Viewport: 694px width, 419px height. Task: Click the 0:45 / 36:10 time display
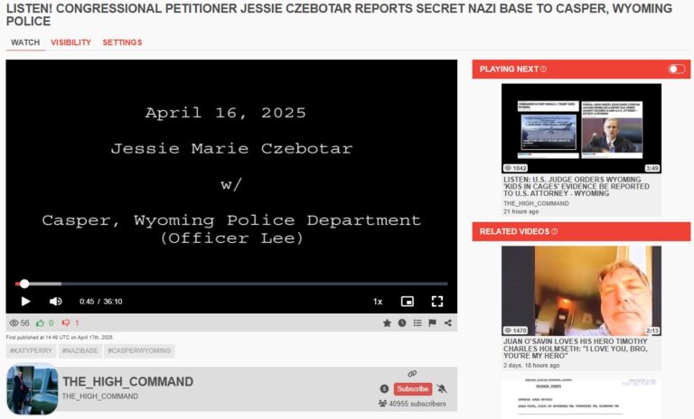click(x=101, y=302)
